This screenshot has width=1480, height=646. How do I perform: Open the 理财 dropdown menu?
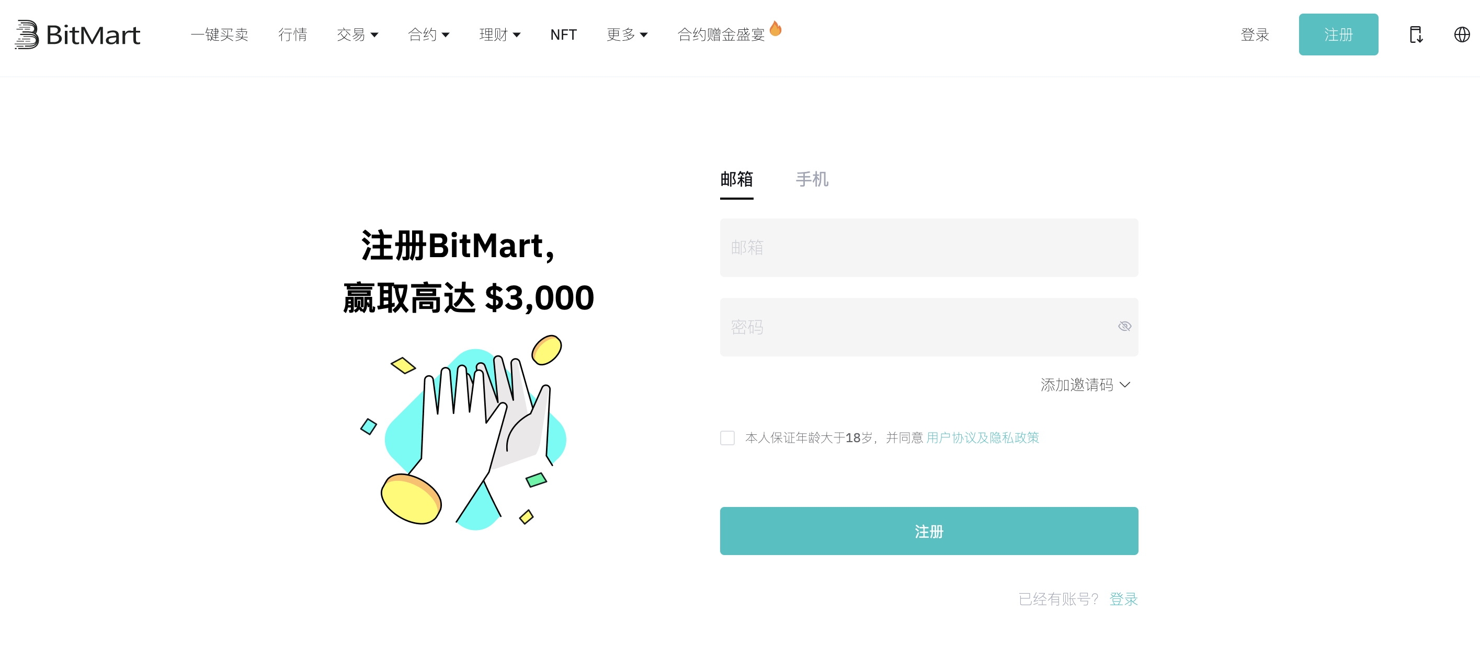[499, 34]
